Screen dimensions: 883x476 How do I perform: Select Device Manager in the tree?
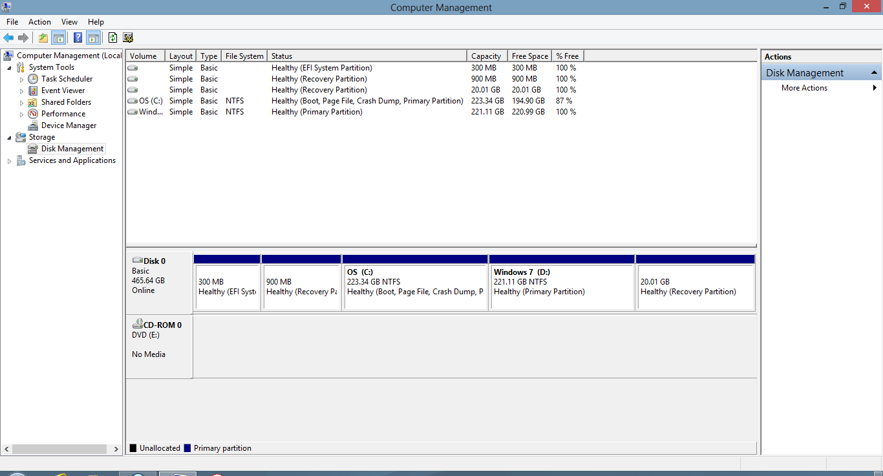[69, 125]
